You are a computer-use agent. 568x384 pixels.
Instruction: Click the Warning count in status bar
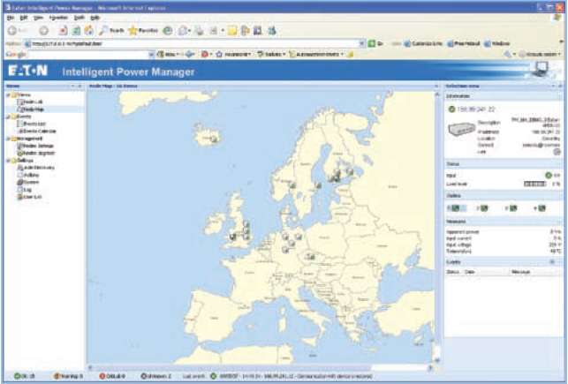coord(68,376)
